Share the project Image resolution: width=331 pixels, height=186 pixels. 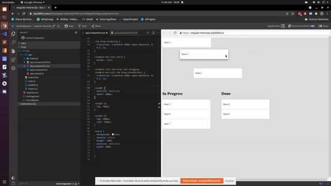tap(96, 26)
